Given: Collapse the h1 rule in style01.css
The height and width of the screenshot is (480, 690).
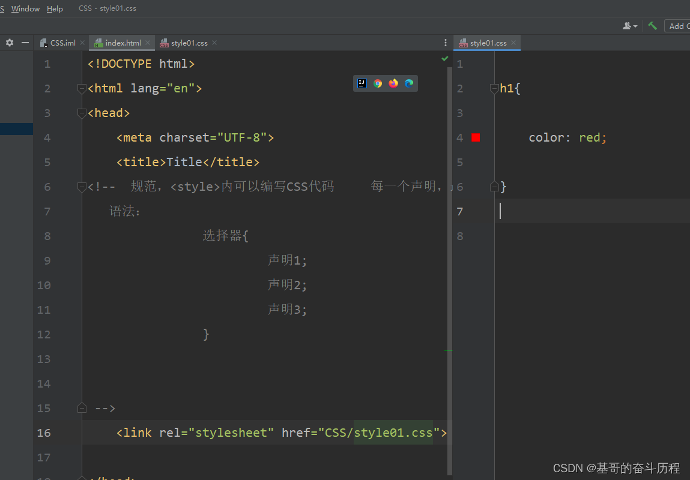Looking at the screenshot, I should tap(494, 89).
